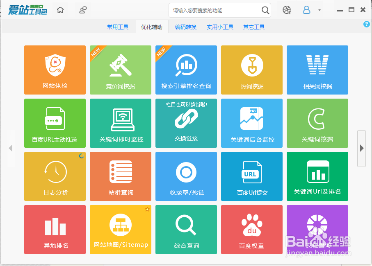
Task: Open the 其它工具 tab
Action: tap(254, 27)
